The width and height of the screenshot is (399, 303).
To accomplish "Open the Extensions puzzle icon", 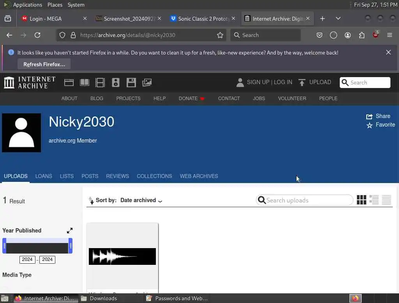I will click(x=362, y=35).
